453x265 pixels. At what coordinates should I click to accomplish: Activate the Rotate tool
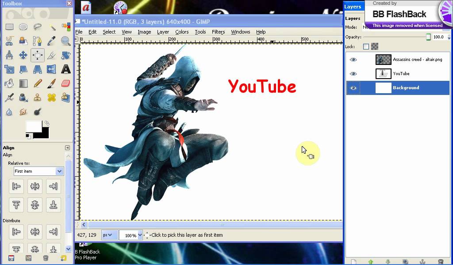click(x=66, y=55)
